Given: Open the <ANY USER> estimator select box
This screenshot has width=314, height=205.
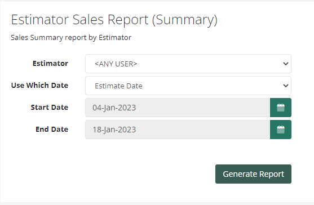Looking at the screenshot, I should [x=188, y=64].
